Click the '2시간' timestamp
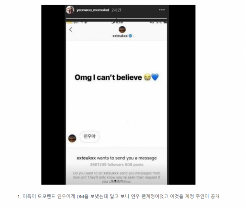The height and width of the screenshot is (208, 245). pyautogui.click(x=116, y=10)
